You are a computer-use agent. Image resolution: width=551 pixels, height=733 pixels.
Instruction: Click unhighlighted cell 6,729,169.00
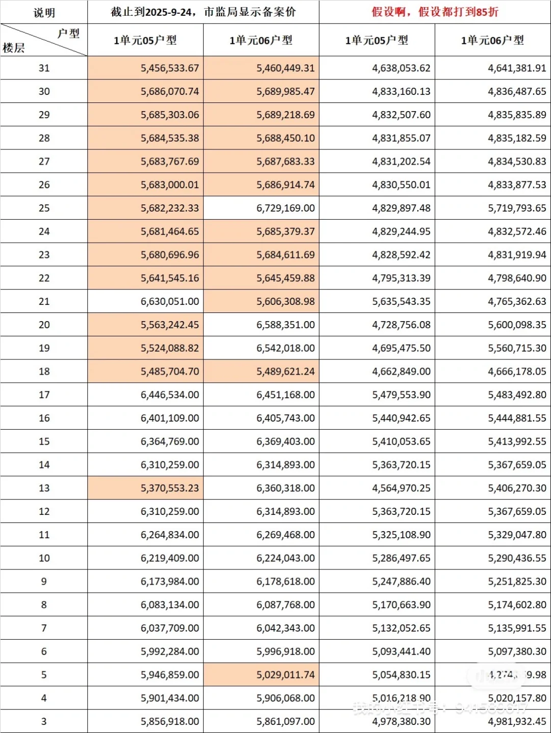tap(261, 208)
